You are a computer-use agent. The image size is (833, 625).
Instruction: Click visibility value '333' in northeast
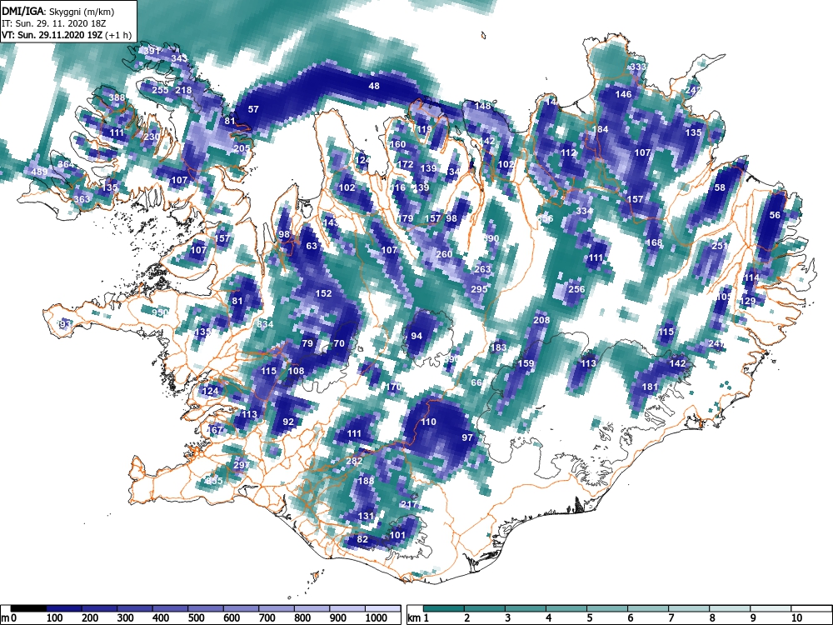tap(638, 67)
